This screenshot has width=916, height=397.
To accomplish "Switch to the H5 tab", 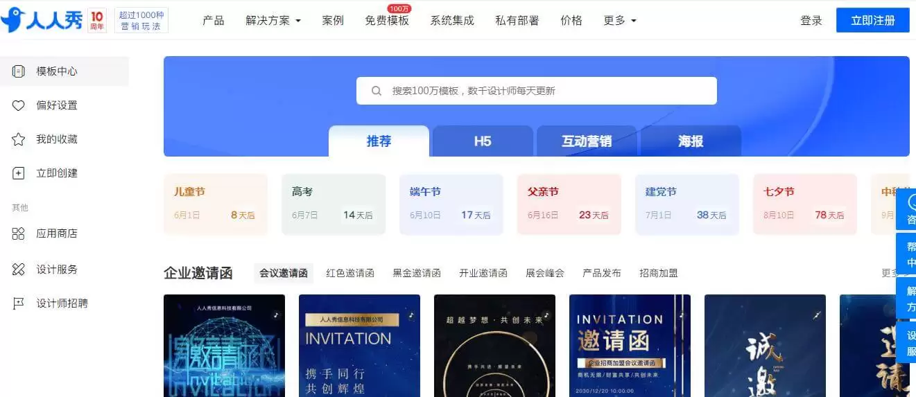I will tap(483, 141).
